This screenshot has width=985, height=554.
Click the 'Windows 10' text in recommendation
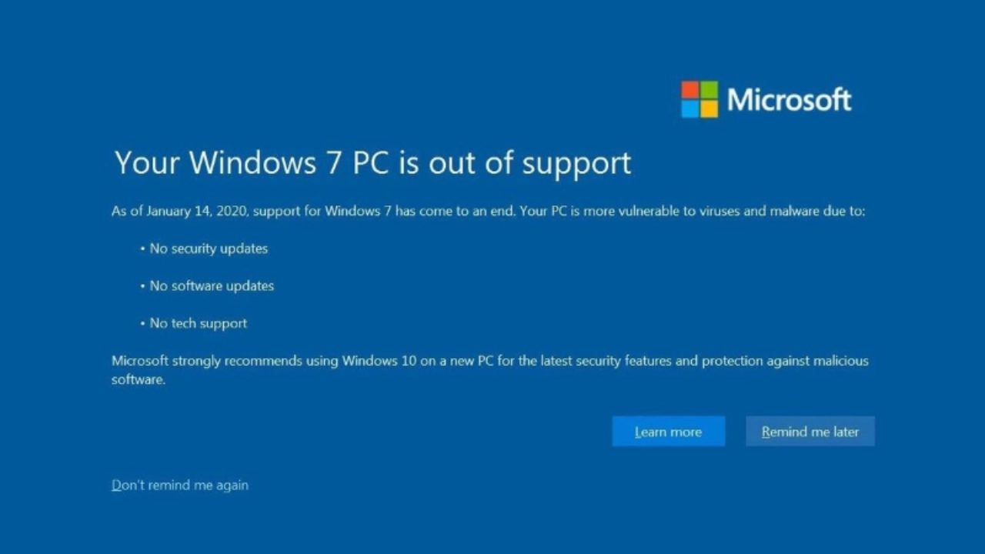point(379,361)
